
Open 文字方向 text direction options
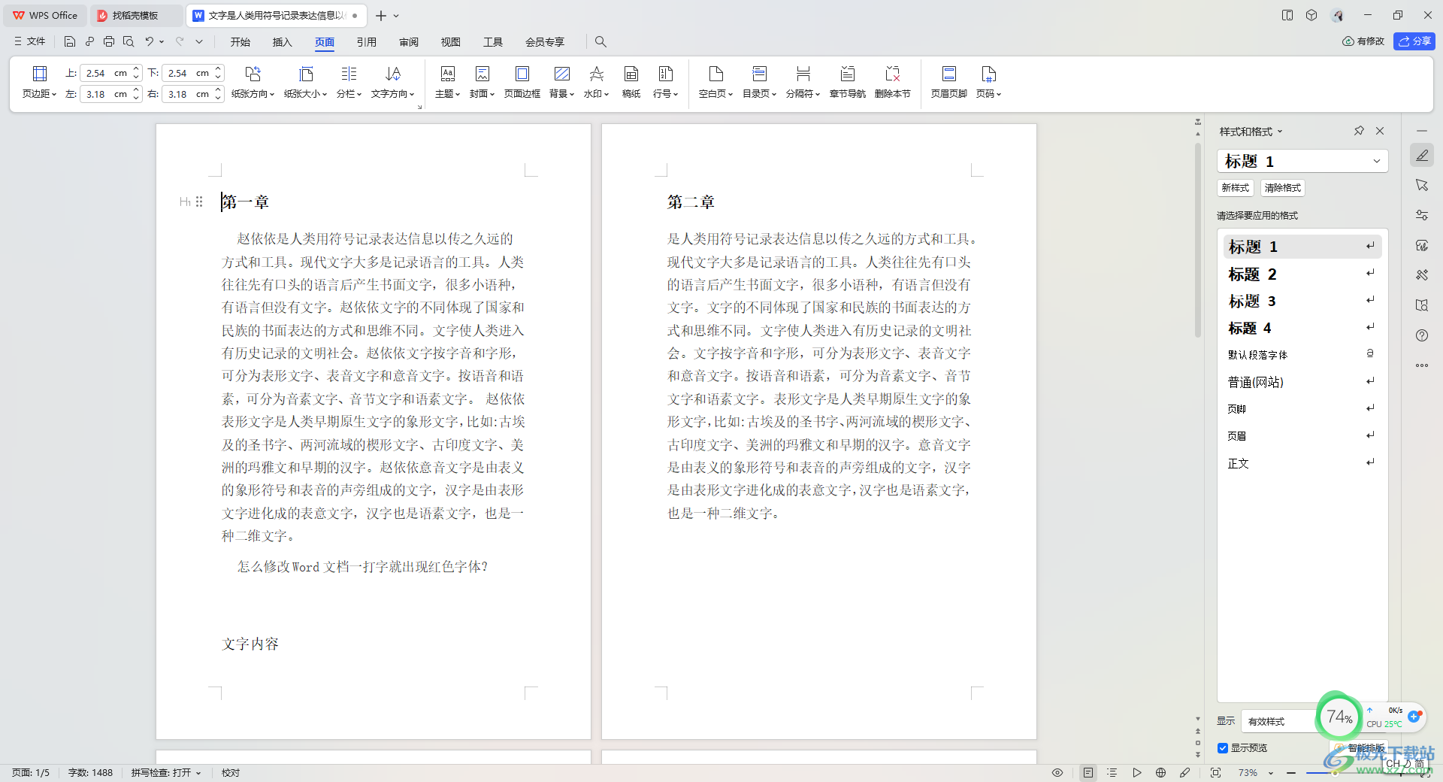[x=392, y=82]
